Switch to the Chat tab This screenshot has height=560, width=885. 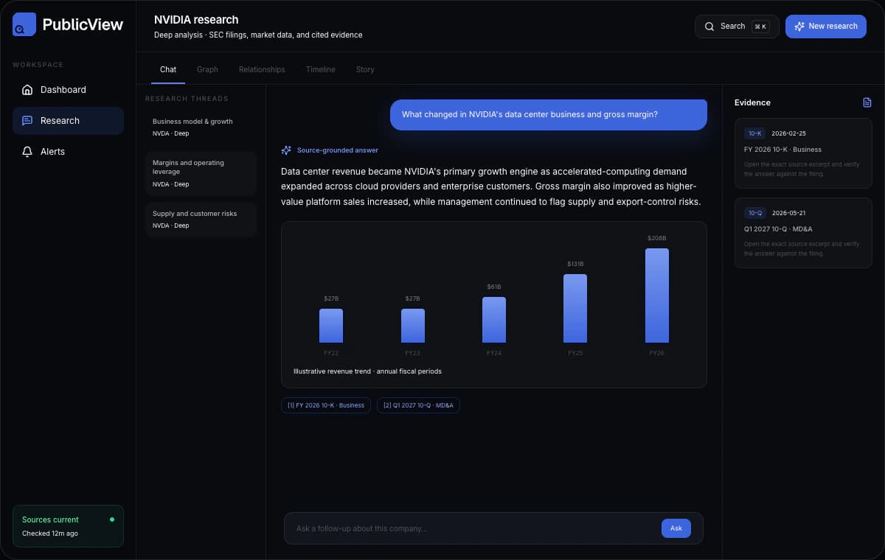[x=168, y=69]
